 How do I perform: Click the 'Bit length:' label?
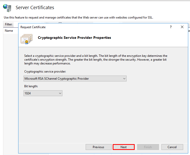pyautogui.click(x=31, y=86)
